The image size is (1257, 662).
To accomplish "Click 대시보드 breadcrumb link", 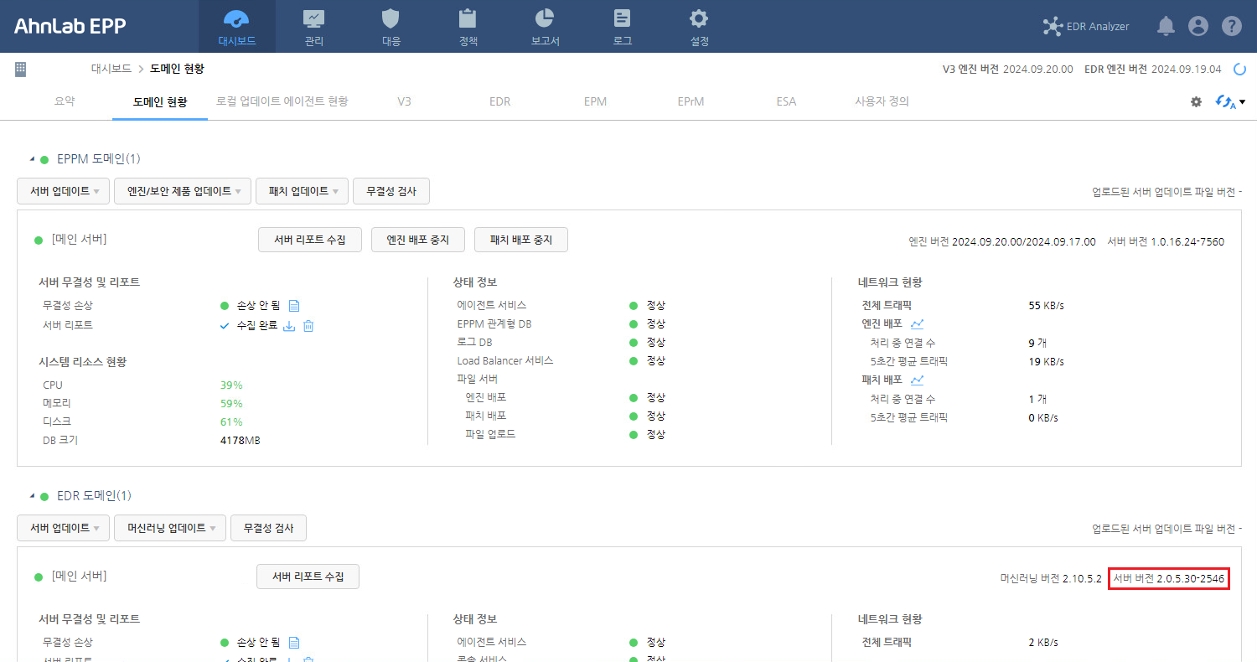I will (x=111, y=69).
